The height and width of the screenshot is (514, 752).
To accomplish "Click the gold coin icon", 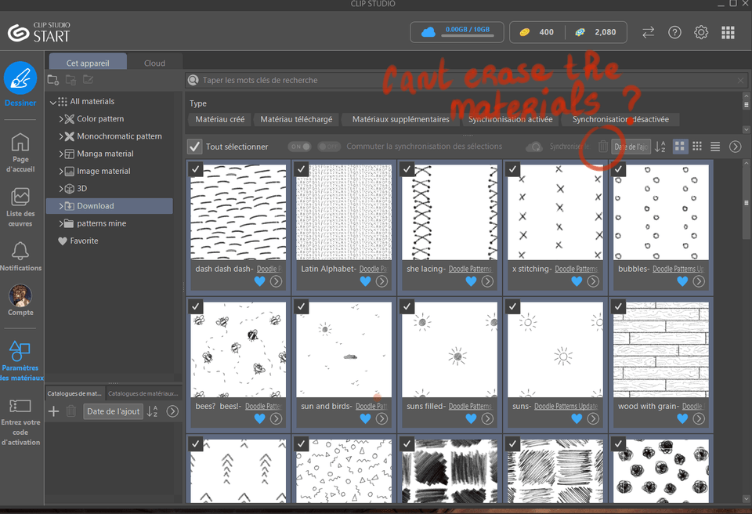I will coord(525,32).
